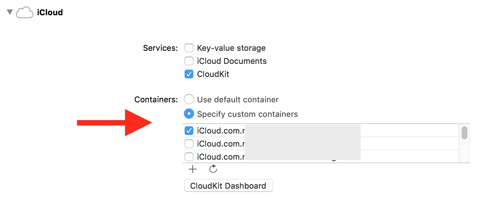Screen dimensions: 503x201
Task: Collapse the iCloud section disclosure triangle
Action: tap(10, 12)
